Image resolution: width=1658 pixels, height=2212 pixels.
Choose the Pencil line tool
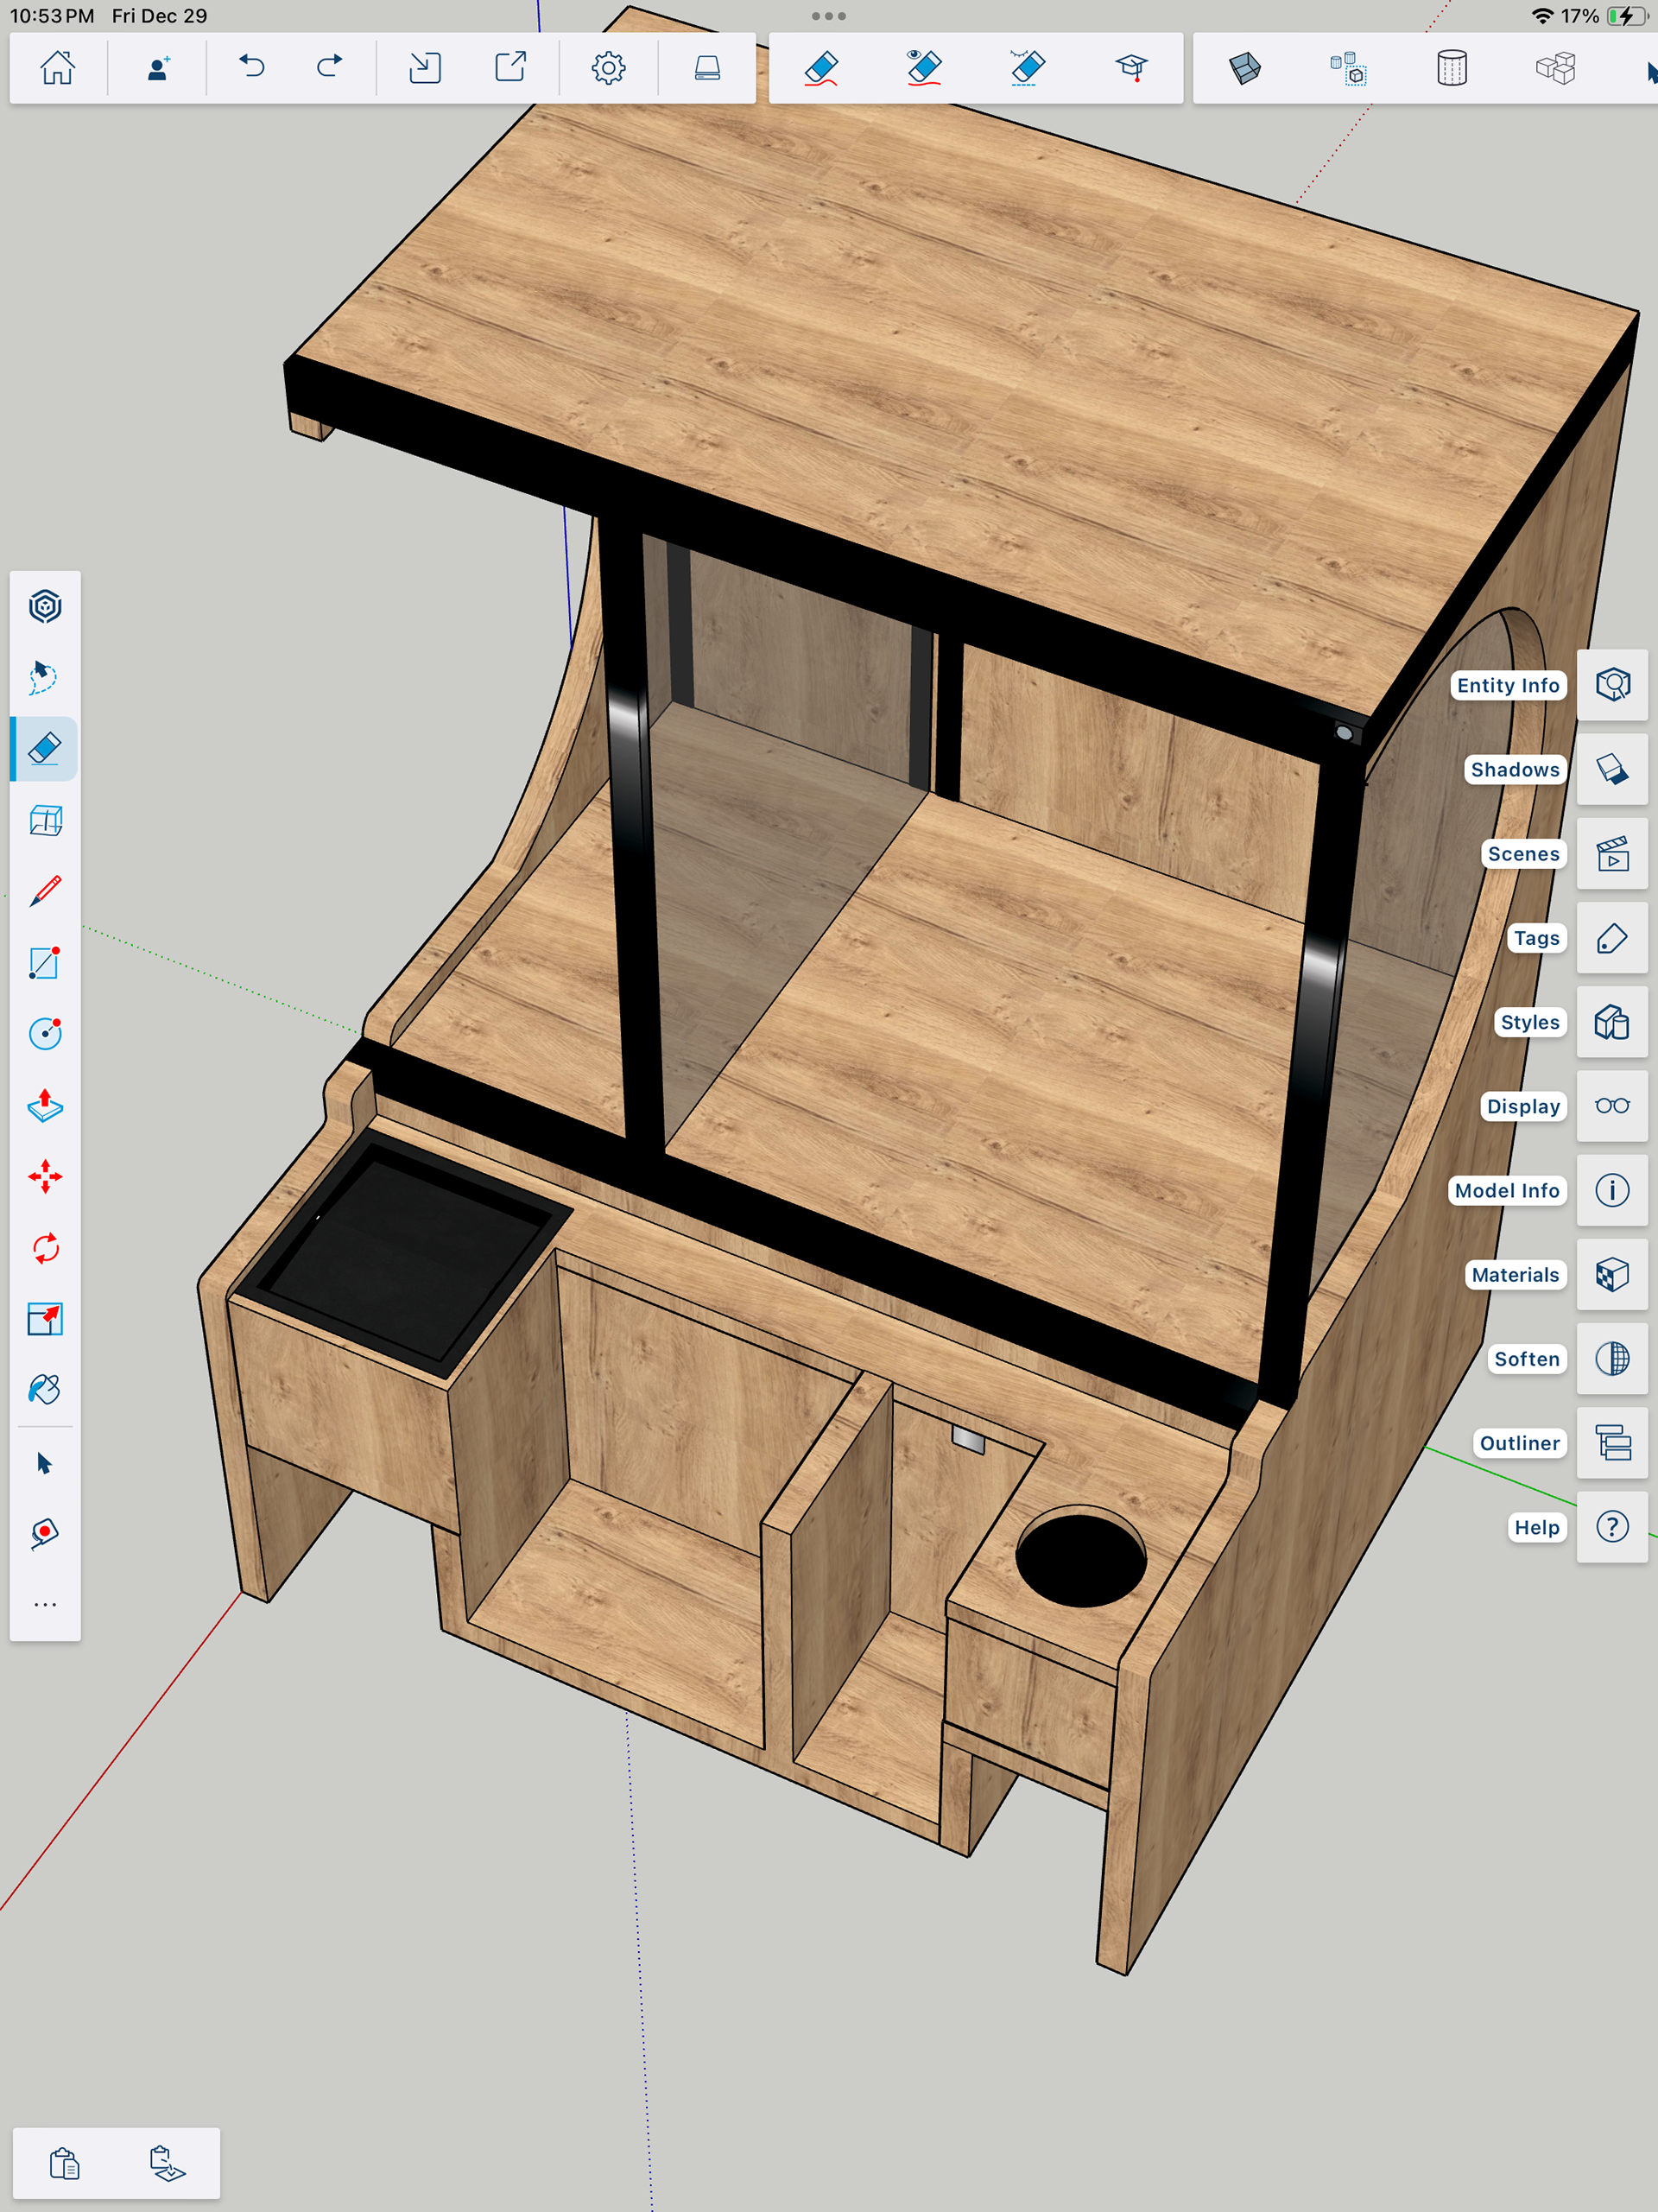click(45, 890)
